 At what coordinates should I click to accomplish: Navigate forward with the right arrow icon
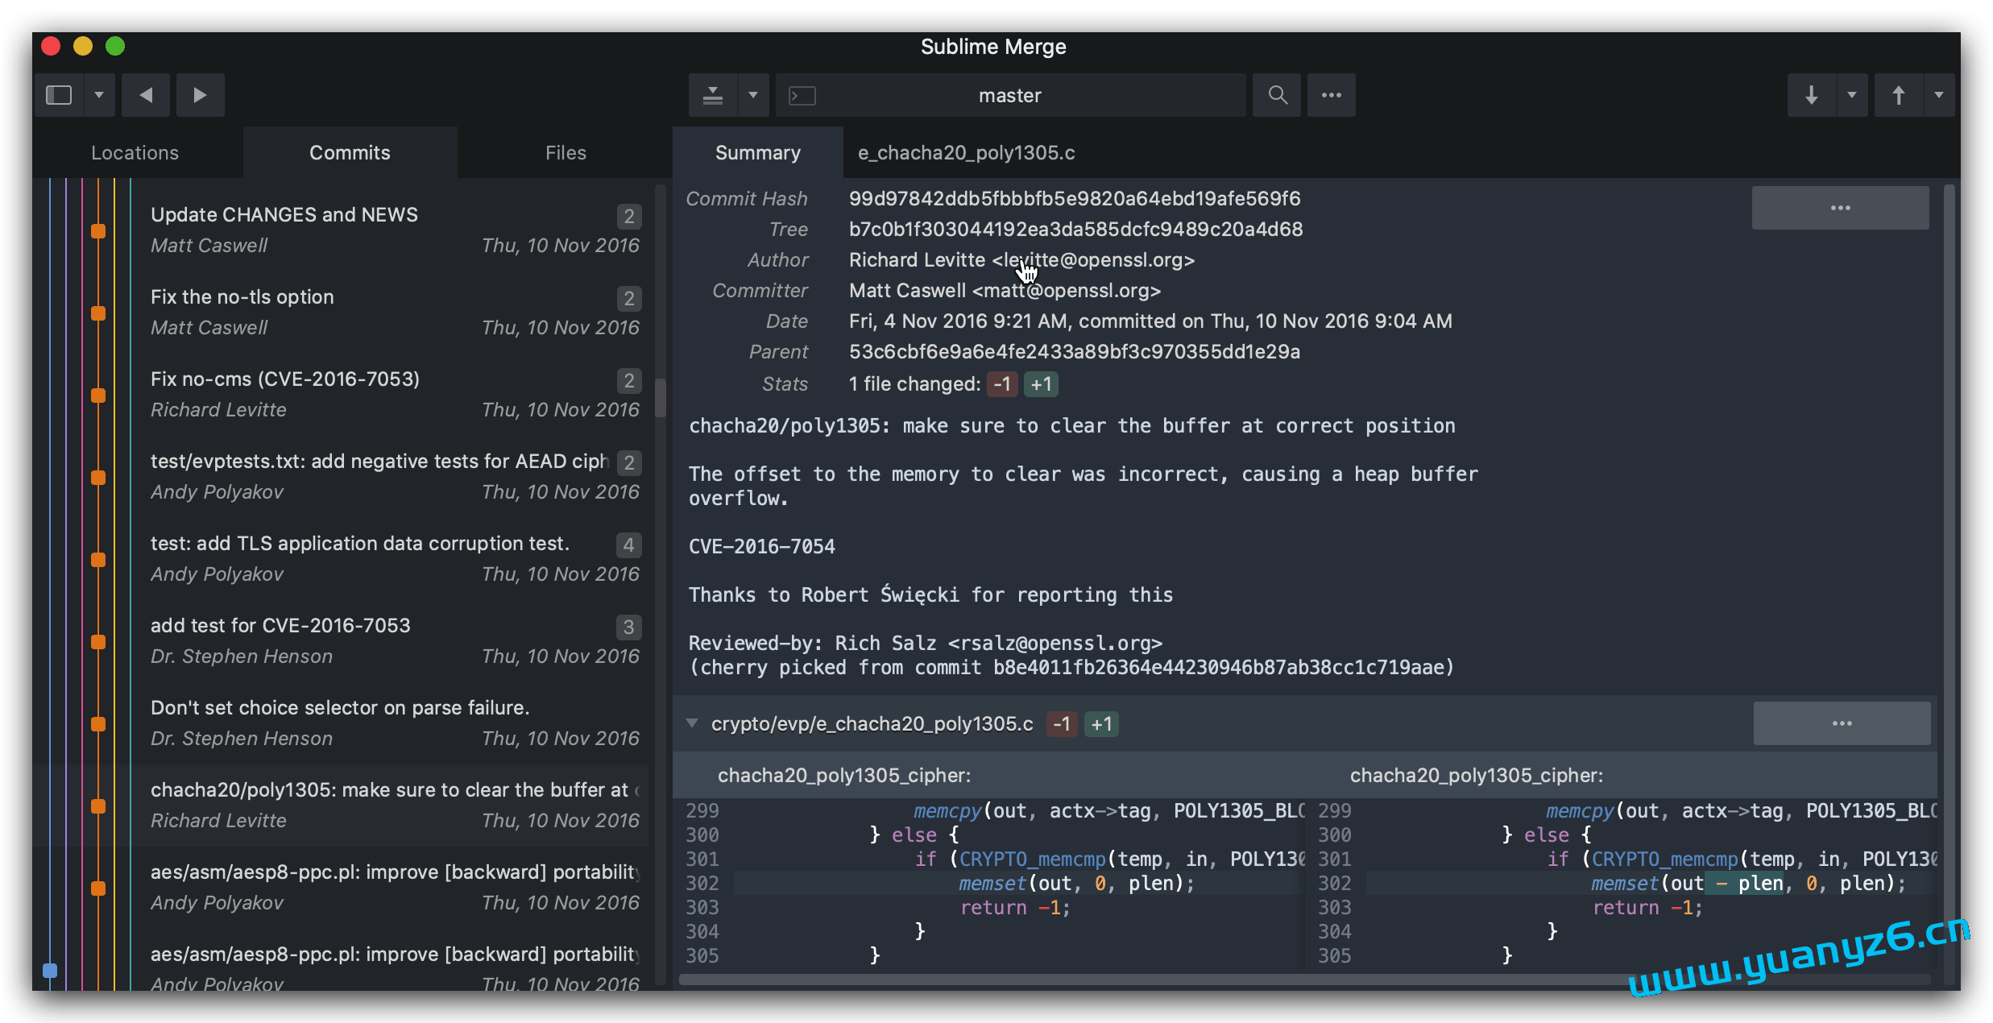(x=200, y=94)
